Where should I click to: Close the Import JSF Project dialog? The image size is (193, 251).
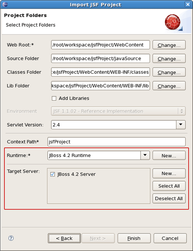click(188, 4)
